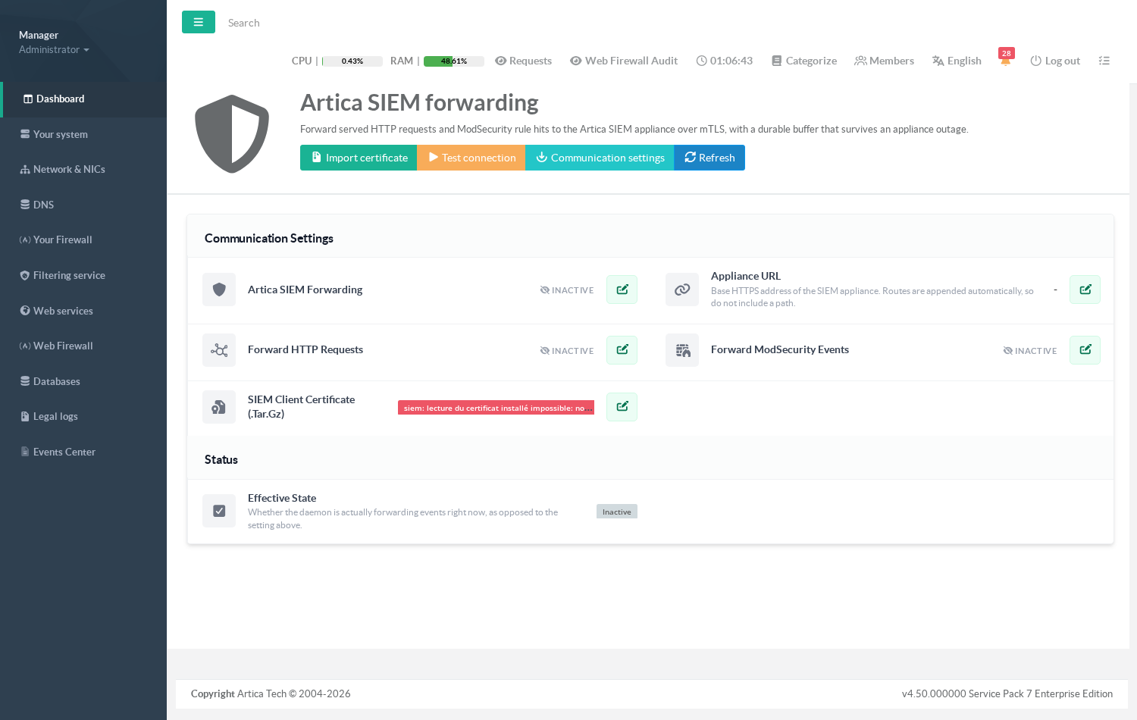Screen dimensions: 1137x720
Task: Click the Effective State check icon
Action: (x=219, y=511)
